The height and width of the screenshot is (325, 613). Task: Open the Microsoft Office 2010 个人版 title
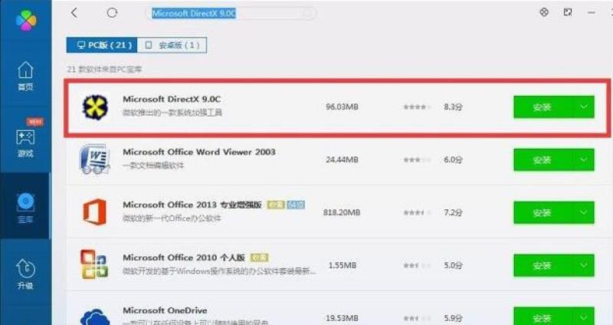coord(184,258)
